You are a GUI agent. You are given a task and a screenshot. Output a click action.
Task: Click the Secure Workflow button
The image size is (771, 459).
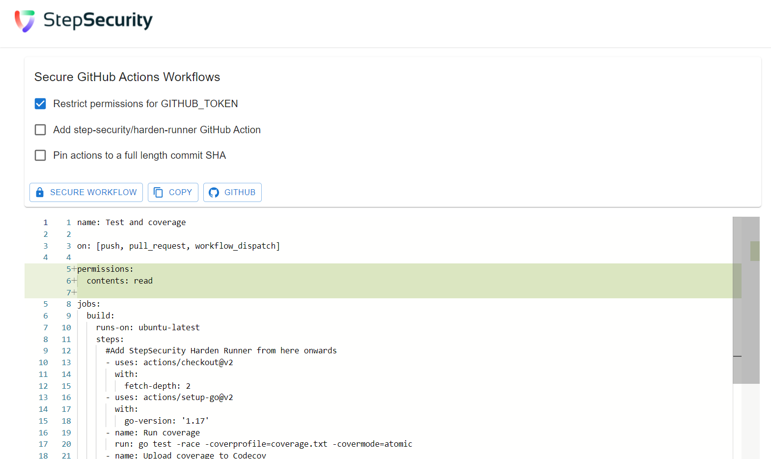coord(86,192)
